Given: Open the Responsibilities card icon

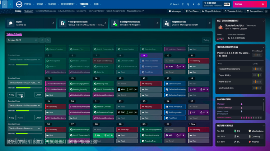Looking at the screenshot, I should pos(167,23).
